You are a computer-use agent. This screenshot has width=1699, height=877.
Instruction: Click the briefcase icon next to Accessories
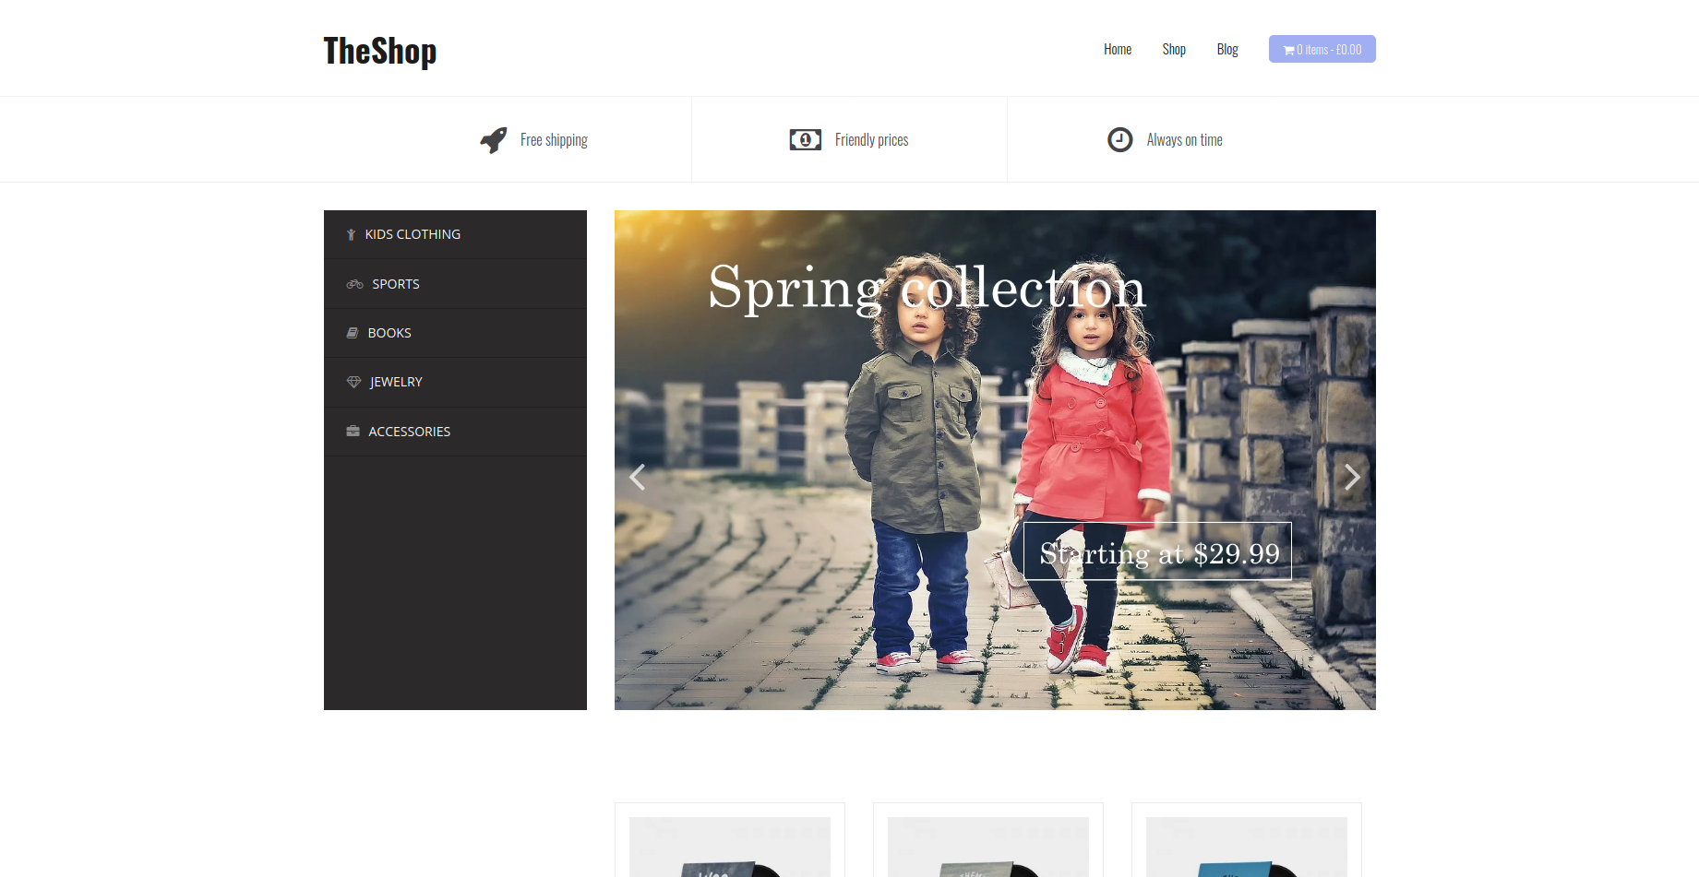353,432
